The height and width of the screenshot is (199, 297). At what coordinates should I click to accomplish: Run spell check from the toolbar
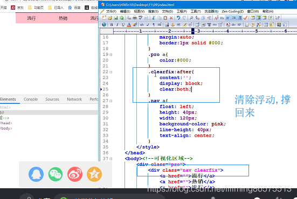point(141,18)
